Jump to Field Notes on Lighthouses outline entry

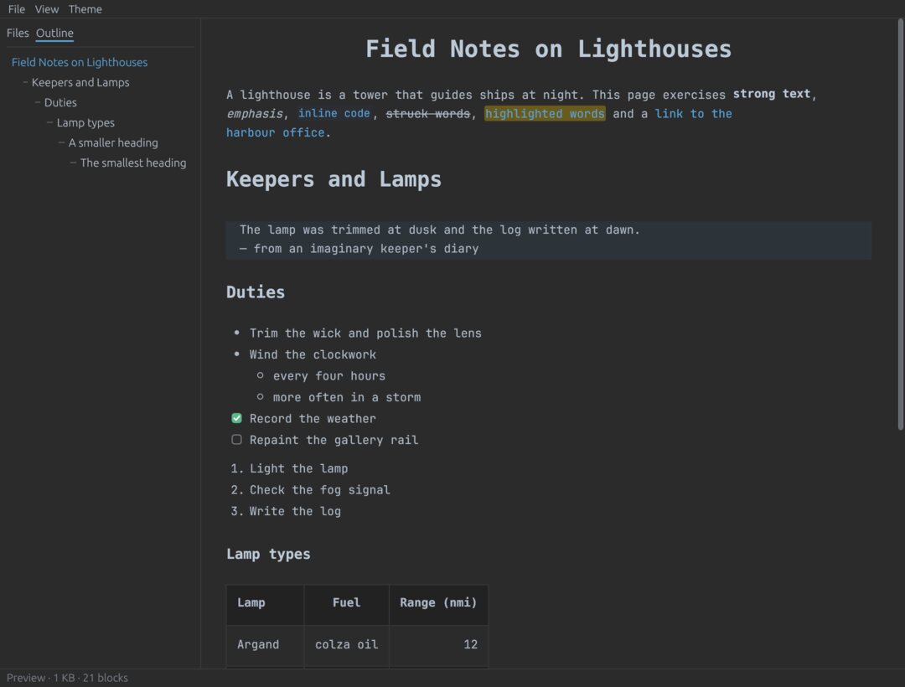point(80,62)
